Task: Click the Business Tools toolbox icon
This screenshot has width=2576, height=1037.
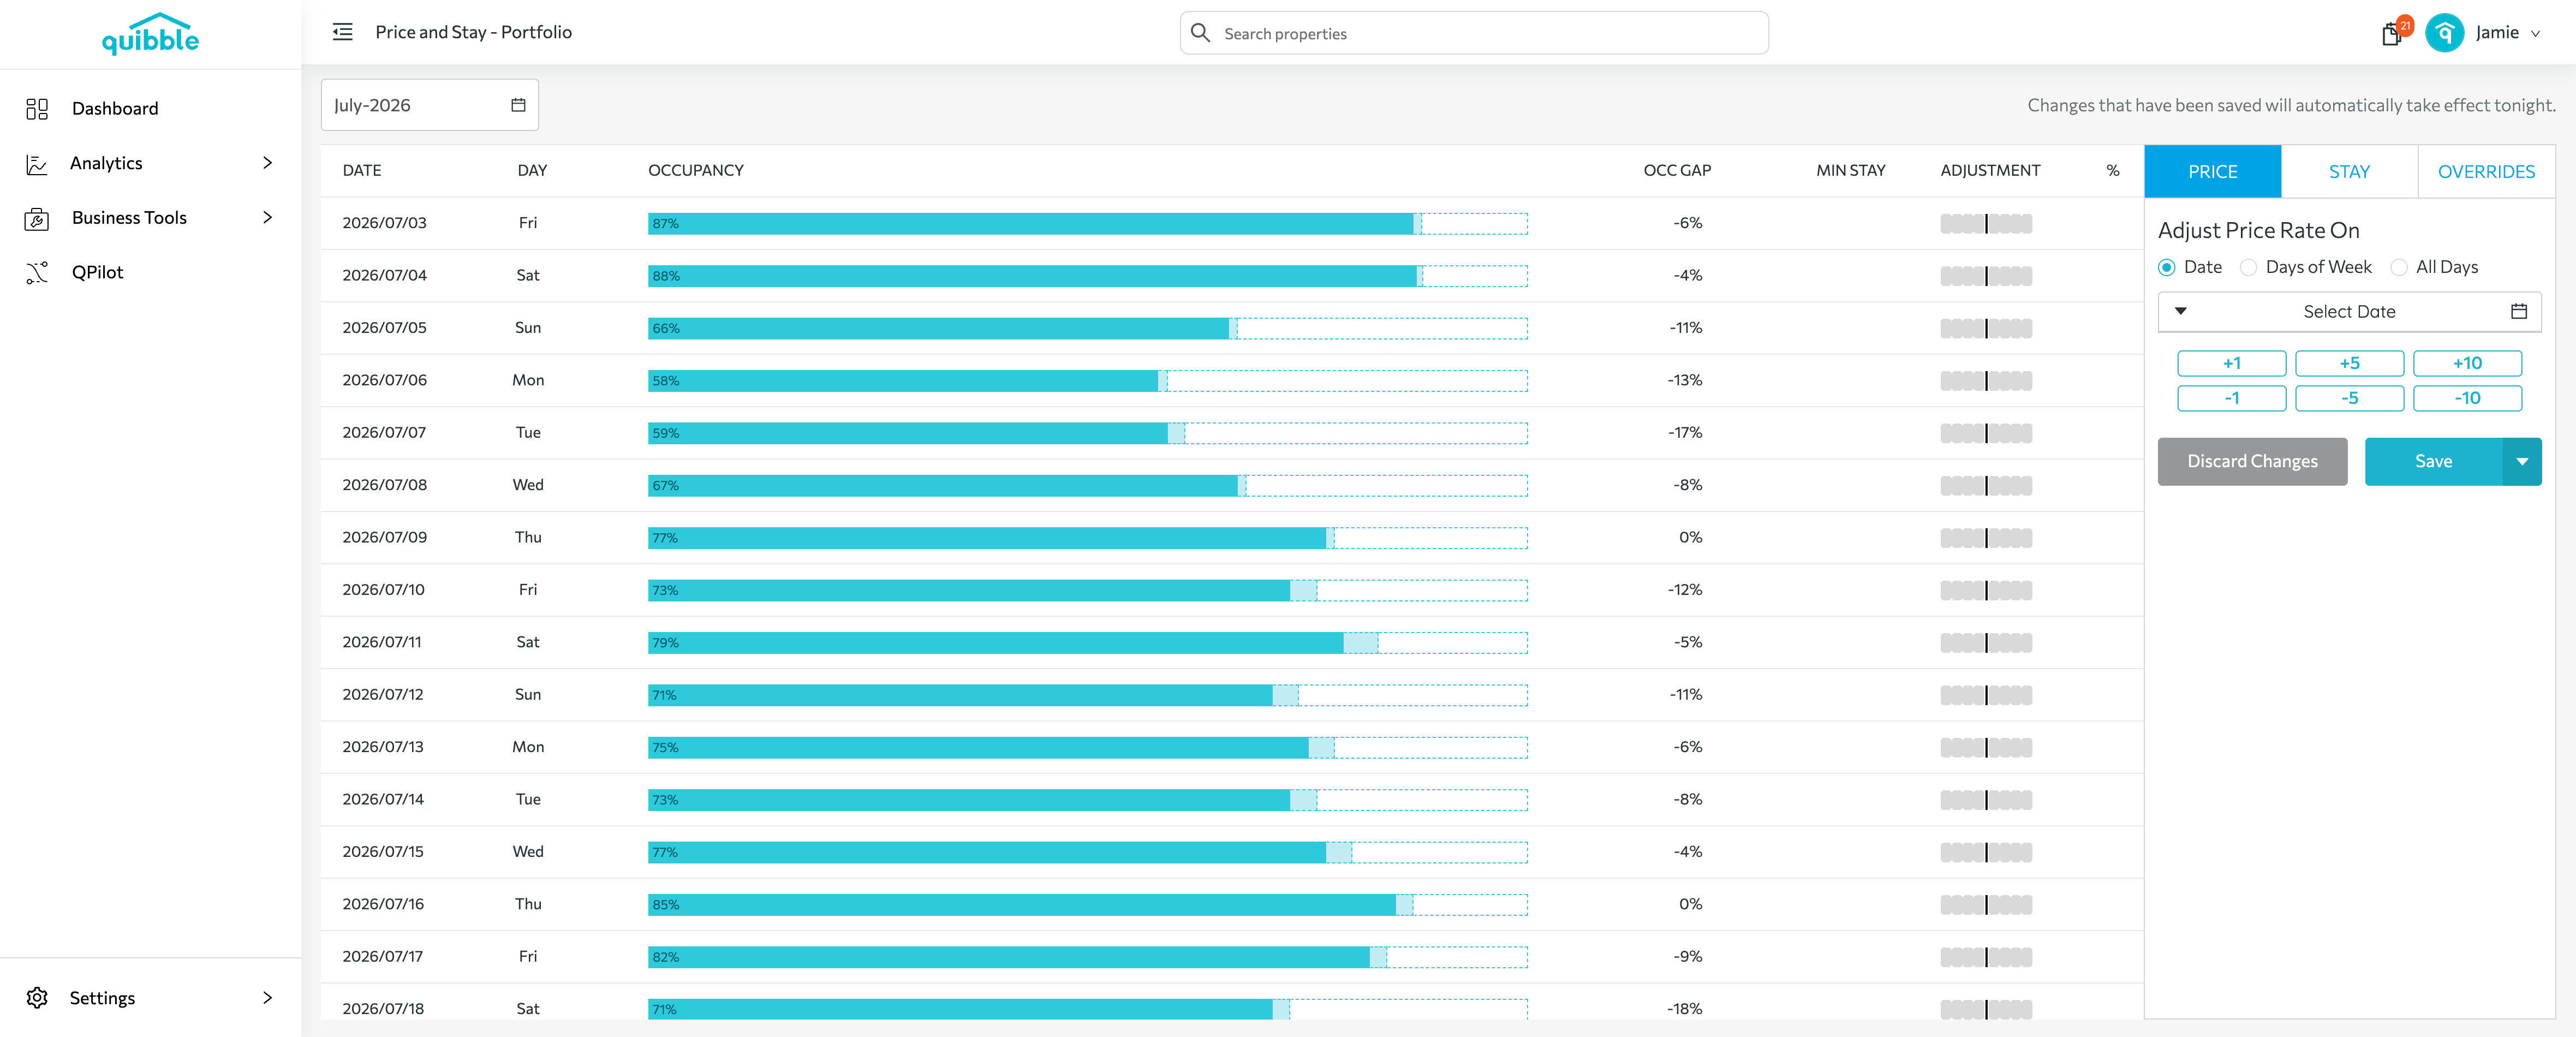Action: [37, 218]
